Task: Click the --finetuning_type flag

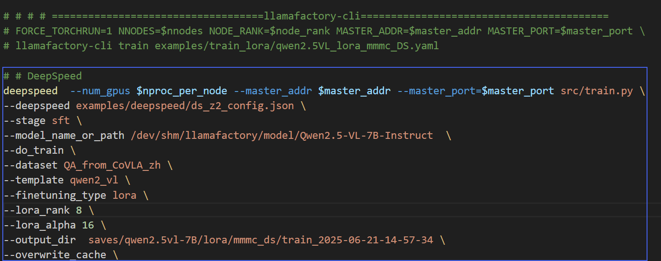Action: (54, 195)
